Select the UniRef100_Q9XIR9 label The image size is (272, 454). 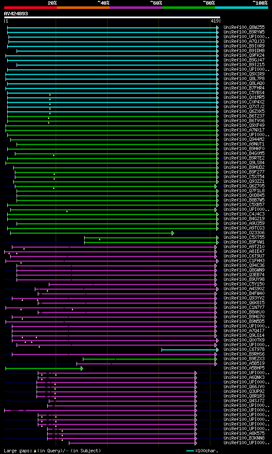coord(244,74)
